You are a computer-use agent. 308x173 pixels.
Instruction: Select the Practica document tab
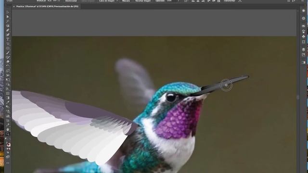[x=47, y=6]
